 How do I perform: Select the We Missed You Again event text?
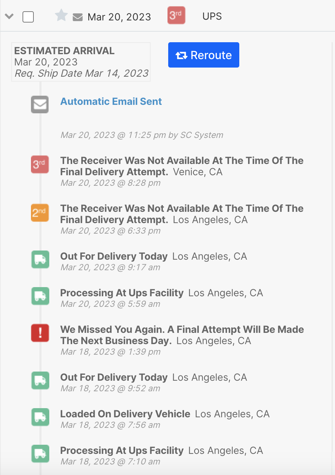tap(182, 335)
